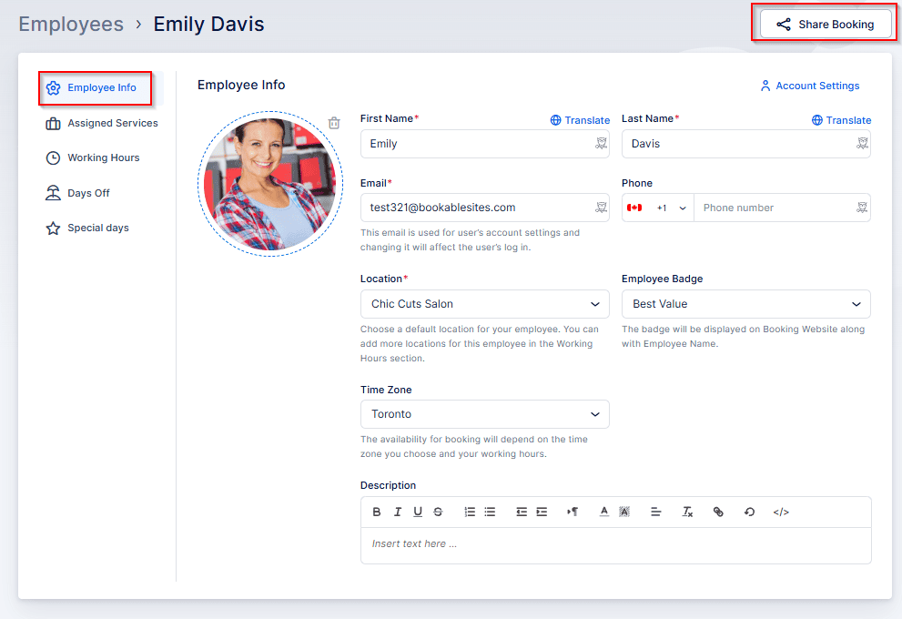This screenshot has height=619, width=902.
Task: Click the clock icon for Working Hours
Action: [x=53, y=158]
